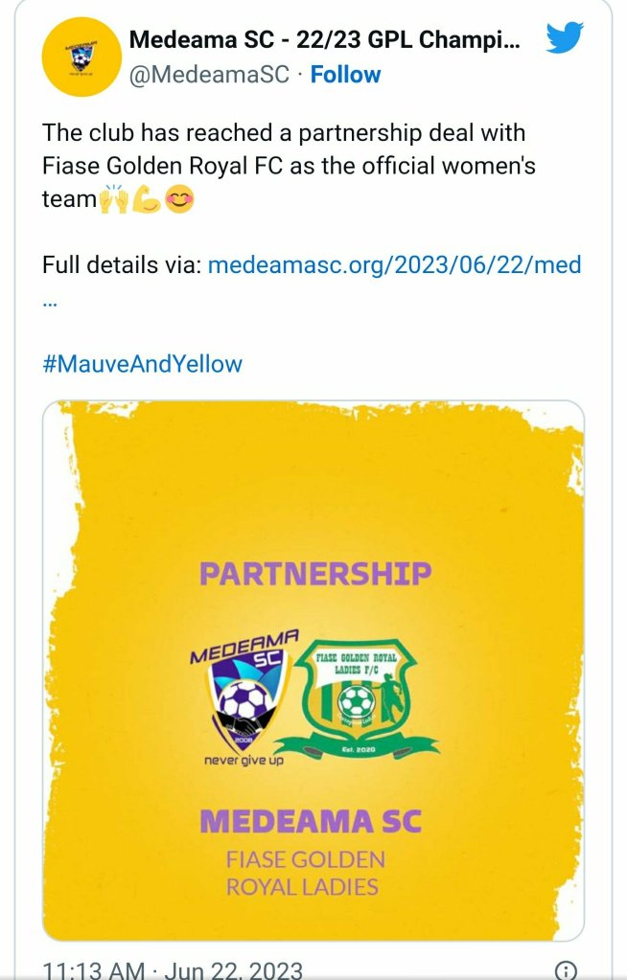
Task: Click the info icon beside the timestamp
Action: 566,969
